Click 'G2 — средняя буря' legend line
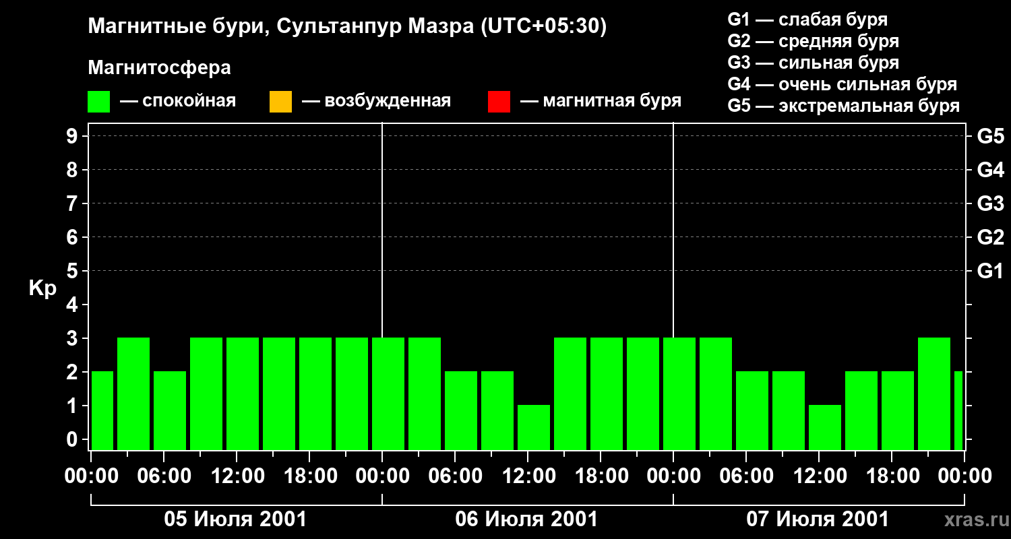This screenshot has width=1011, height=539. 814,41
